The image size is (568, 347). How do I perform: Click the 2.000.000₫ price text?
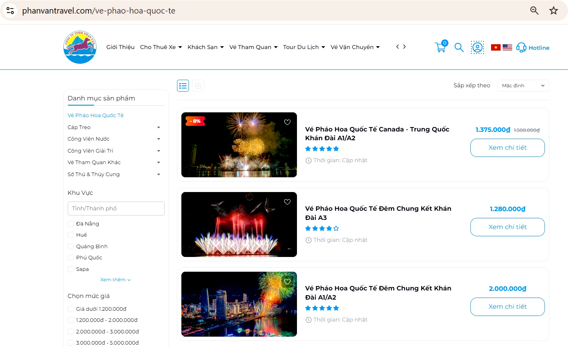point(507,289)
